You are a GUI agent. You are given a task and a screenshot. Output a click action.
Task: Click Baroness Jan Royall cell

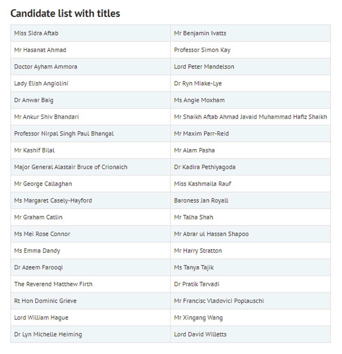[201, 201]
